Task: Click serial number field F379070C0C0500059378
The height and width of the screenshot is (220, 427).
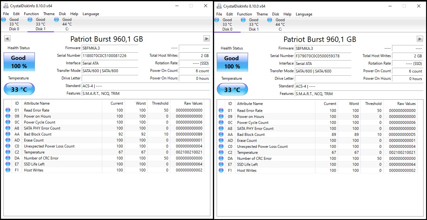Action: point(323,56)
